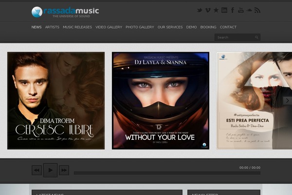Click the star favorites icon in header
The image size is (292, 195).
tap(216, 10)
